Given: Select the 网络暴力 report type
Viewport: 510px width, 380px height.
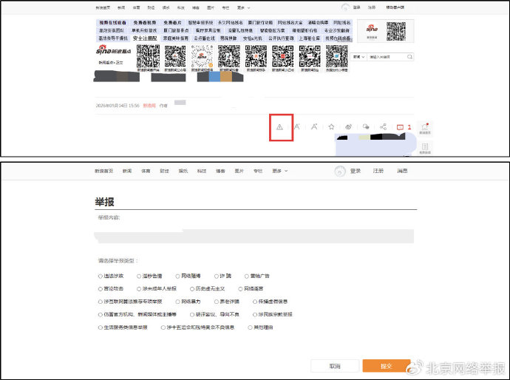Looking at the screenshot, I should pos(177,302).
